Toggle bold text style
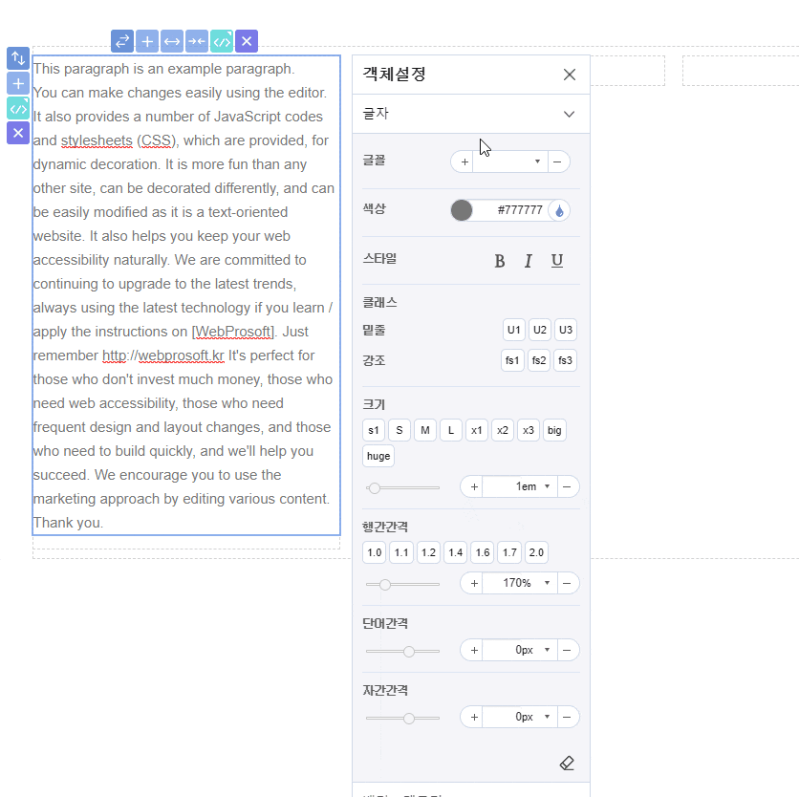Image resolution: width=799 pixels, height=797 pixels. coord(499,261)
